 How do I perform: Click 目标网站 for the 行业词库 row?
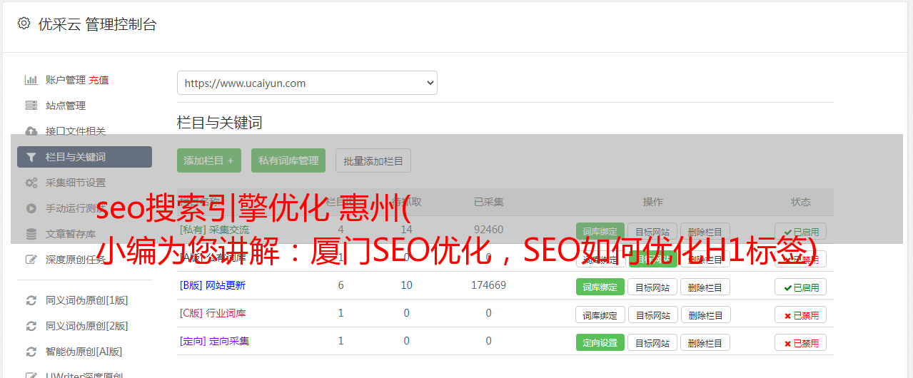[x=653, y=315]
